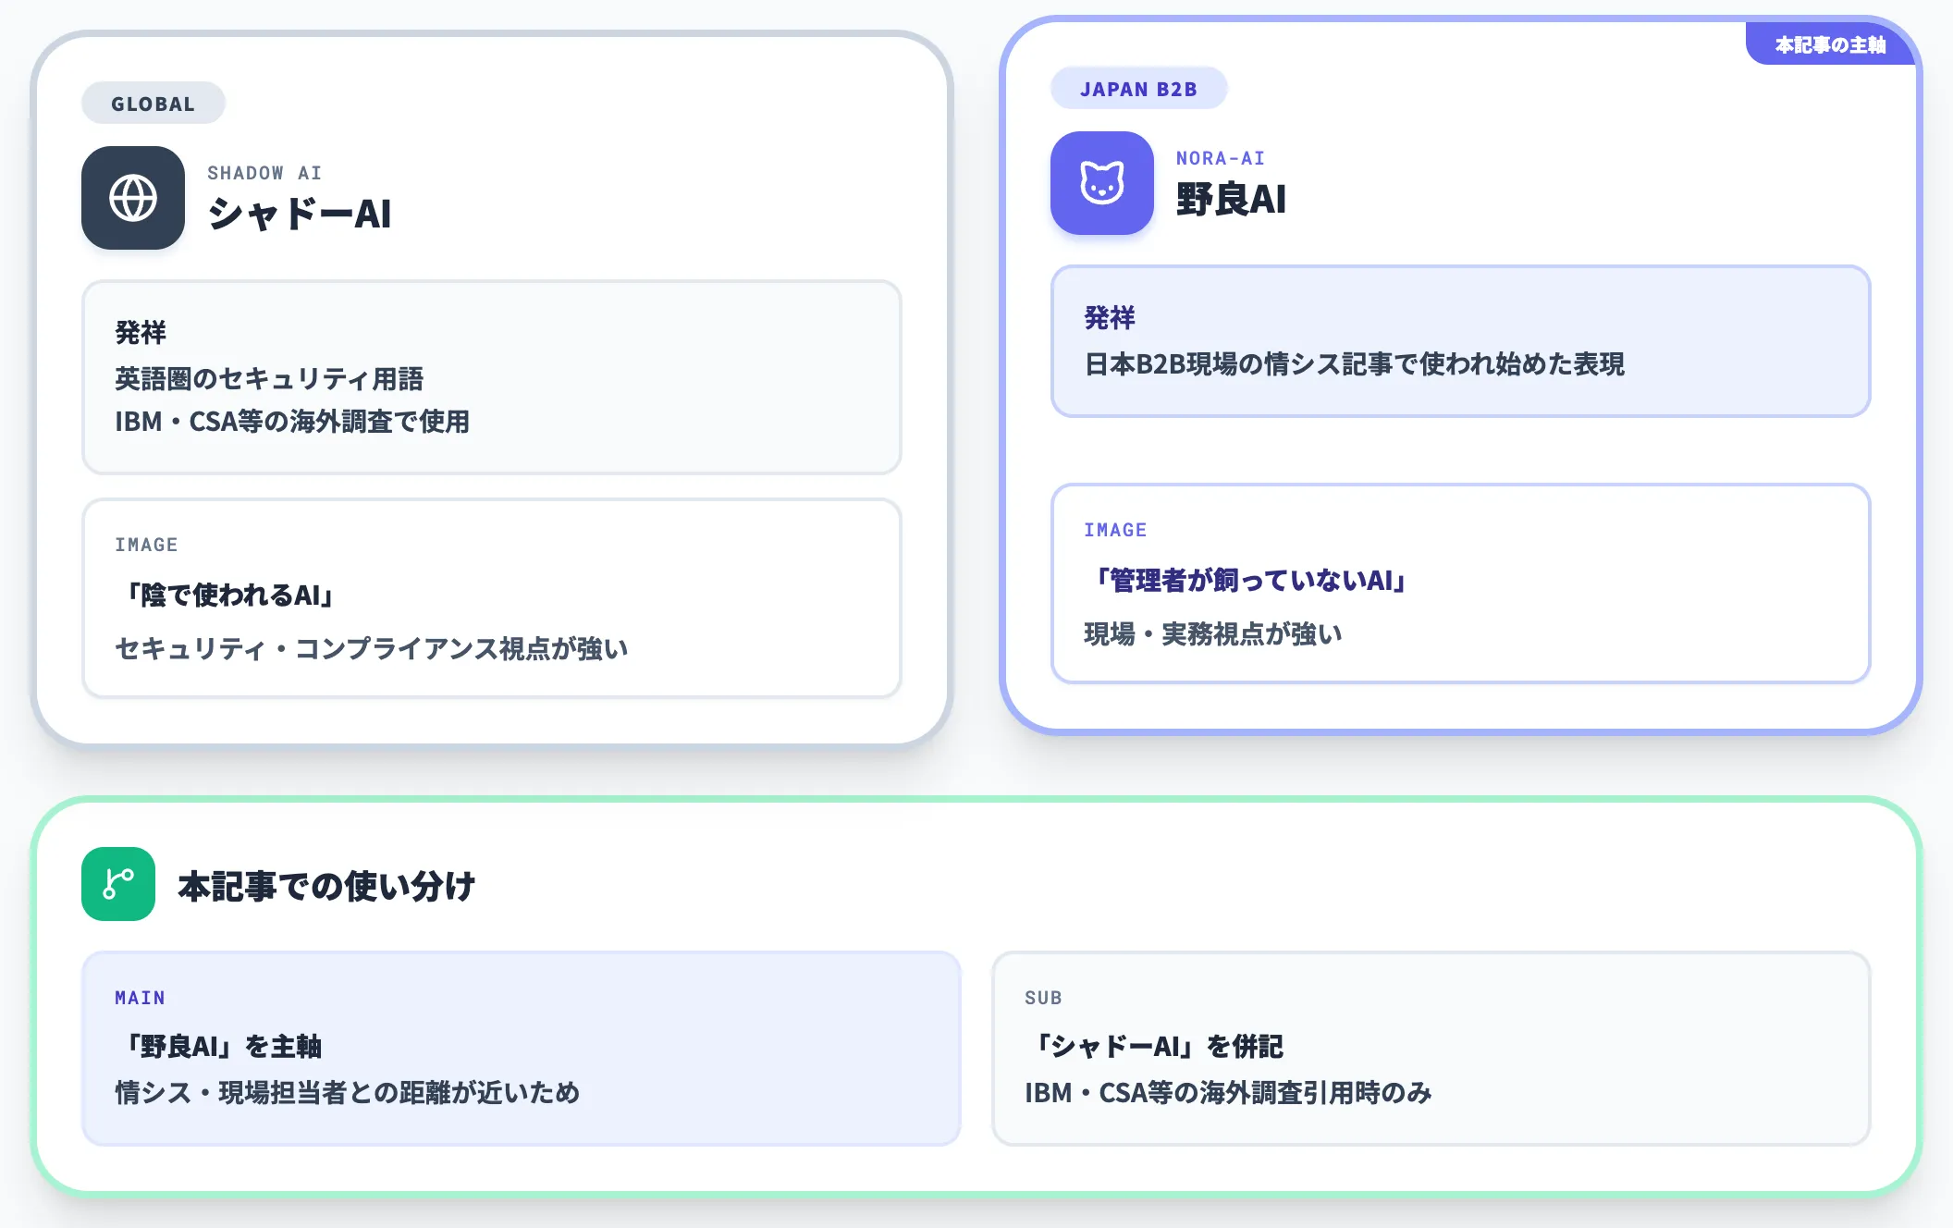Click the text 日本B2B現場の情シス記事で使われ始めた表現
1953x1228 pixels.
pos(1355,363)
